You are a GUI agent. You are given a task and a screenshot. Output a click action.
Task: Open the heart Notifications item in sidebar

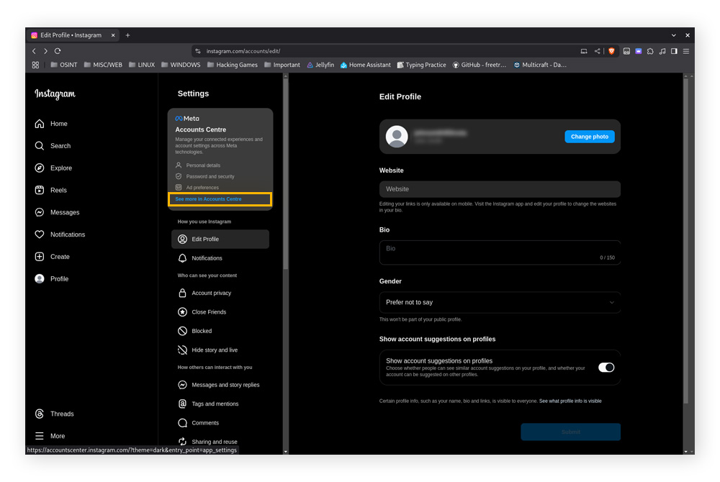tap(60, 235)
